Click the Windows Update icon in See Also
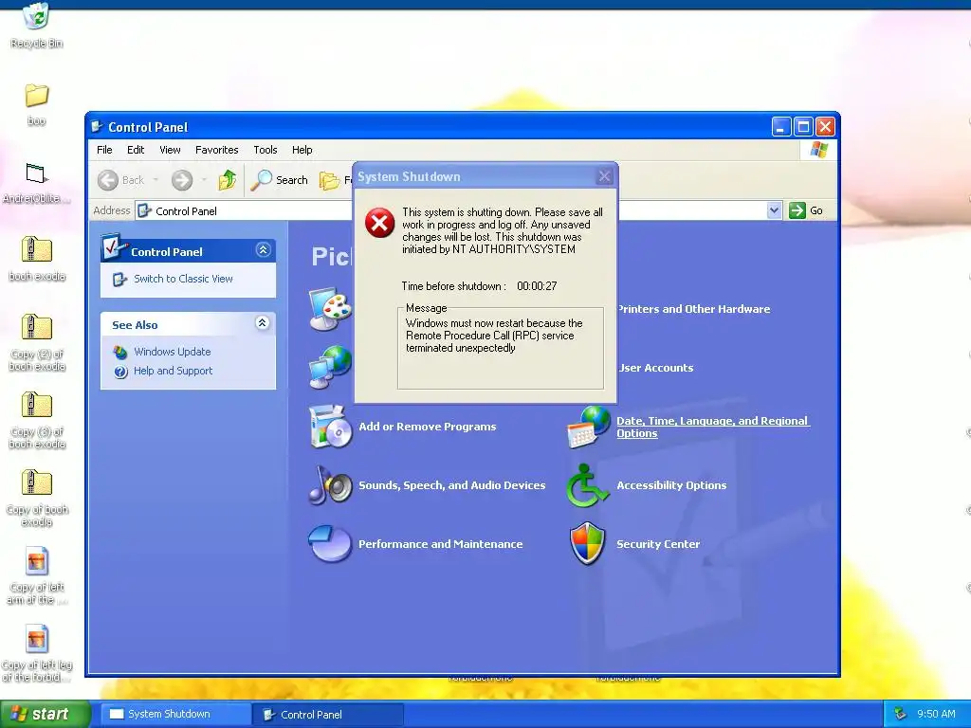 tap(120, 353)
